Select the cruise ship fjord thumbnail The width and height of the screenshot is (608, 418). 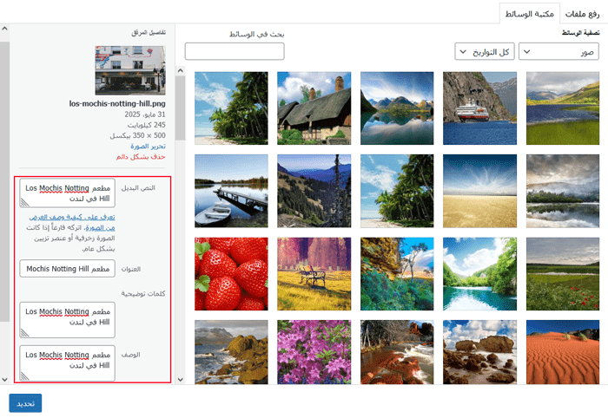coord(480,108)
